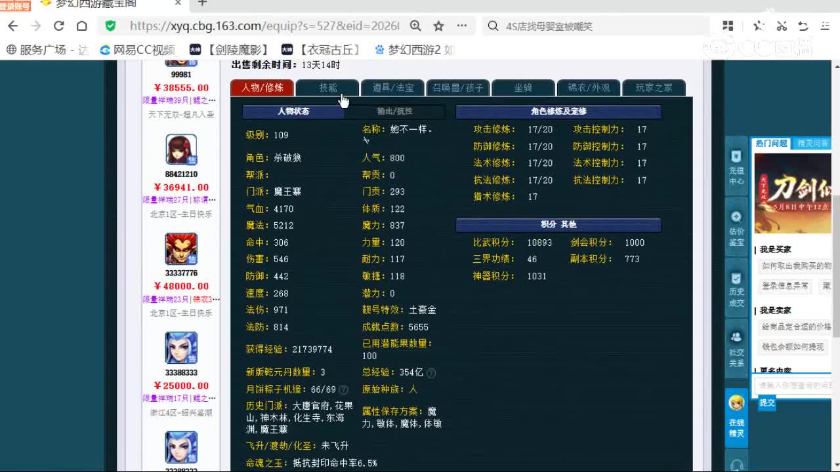The image size is (840, 472).
Task: Switch to the 玩家之家 tab
Action: [x=654, y=88]
